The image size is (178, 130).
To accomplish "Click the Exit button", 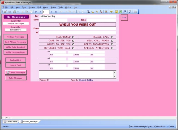I will coord(124,17).
